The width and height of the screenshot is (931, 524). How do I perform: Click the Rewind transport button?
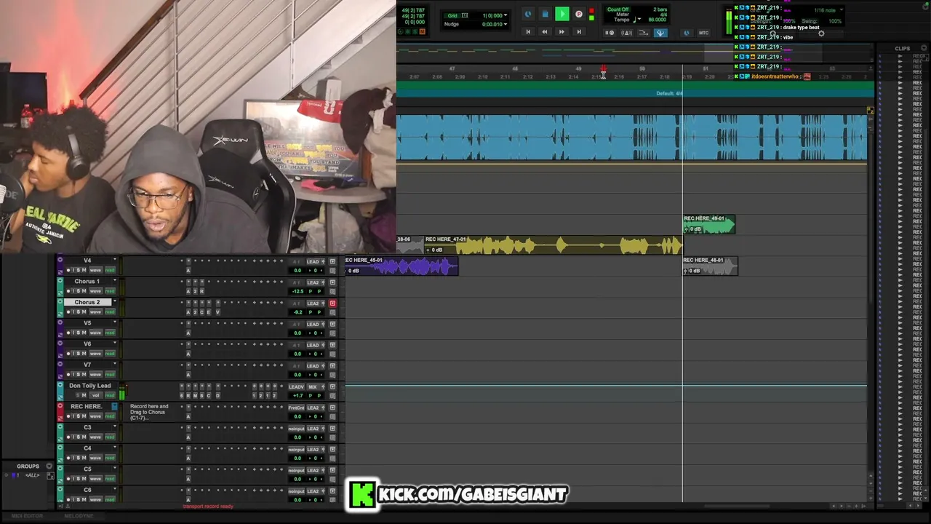544,32
